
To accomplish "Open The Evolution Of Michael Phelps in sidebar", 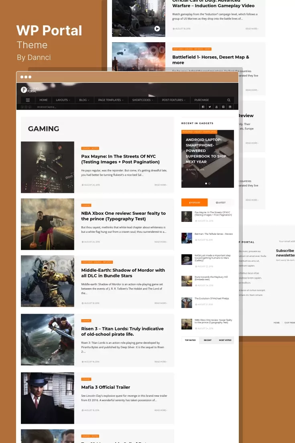I will coord(212,298).
